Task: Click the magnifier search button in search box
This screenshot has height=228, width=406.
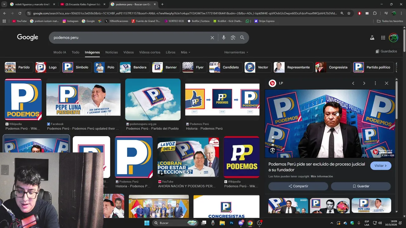Action: coord(242,38)
